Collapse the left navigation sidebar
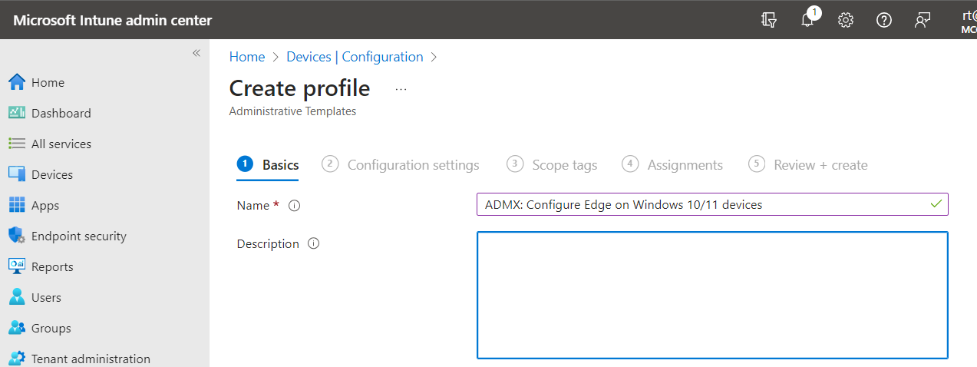This screenshot has height=367, width=977. coord(196,53)
